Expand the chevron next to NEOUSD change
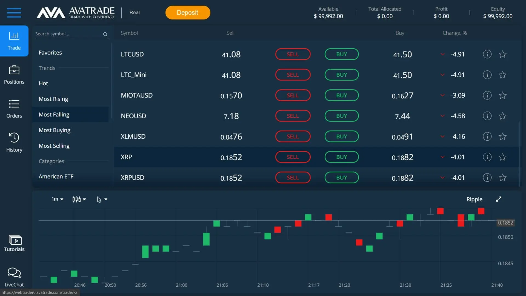This screenshot has height=296, width=526. point(443,116)
